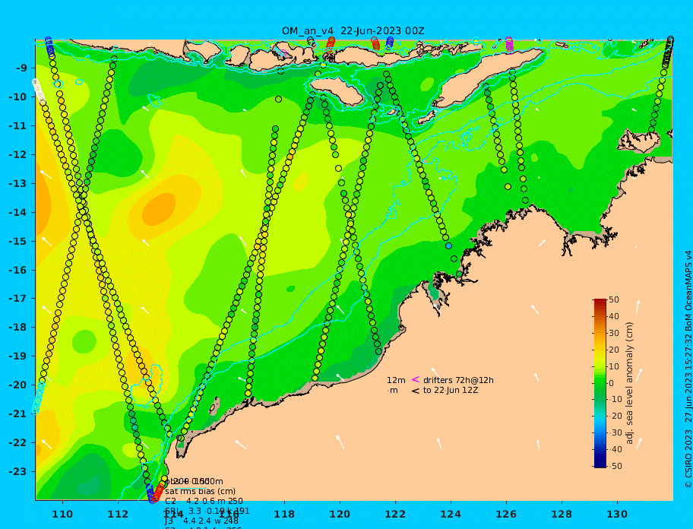Click latitude axis label '-12'
Image resolution: width=693 pixels, height=529 pixels.
click(x=17, y=155)
